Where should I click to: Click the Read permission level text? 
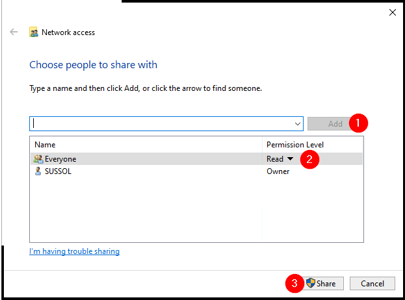coord(275,159)
